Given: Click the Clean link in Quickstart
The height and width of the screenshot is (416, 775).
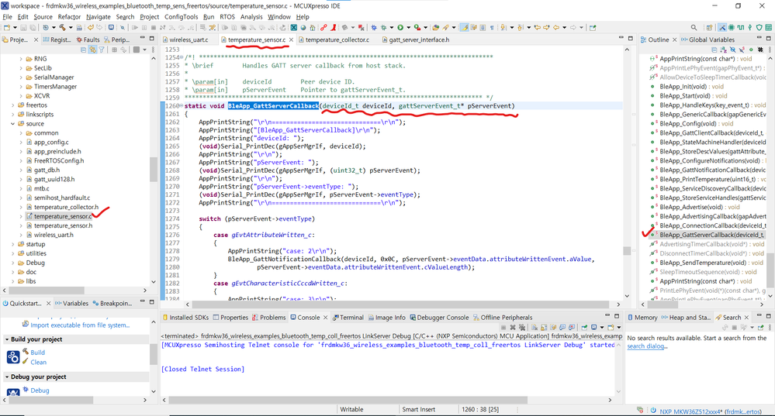Looking at the screenshot, I should pos(39,362).
